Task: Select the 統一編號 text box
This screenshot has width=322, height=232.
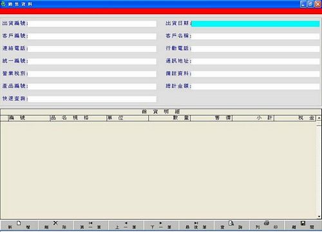Action: [x=92, y=61]
